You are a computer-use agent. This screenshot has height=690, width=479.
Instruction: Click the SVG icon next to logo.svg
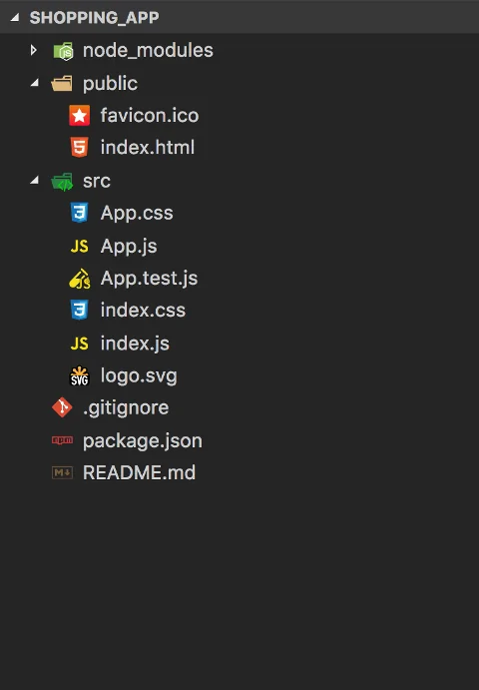(80, 376)
